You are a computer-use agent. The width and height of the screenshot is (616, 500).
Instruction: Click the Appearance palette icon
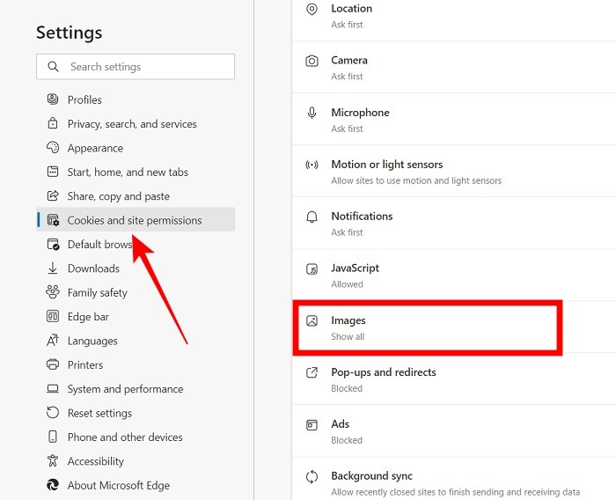53,148
